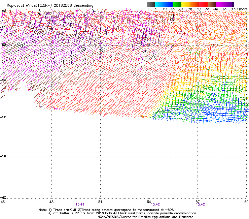Image resolution: width=249 pixels, height=219 pixels.
Task: Click the '25' legend tick label
Action: 190,9
